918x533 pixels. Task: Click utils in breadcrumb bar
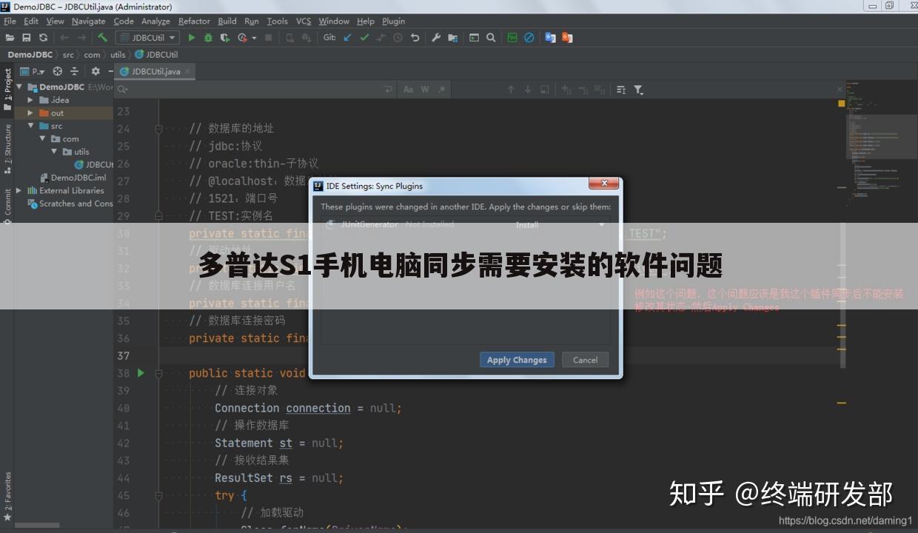click(118, 55)
